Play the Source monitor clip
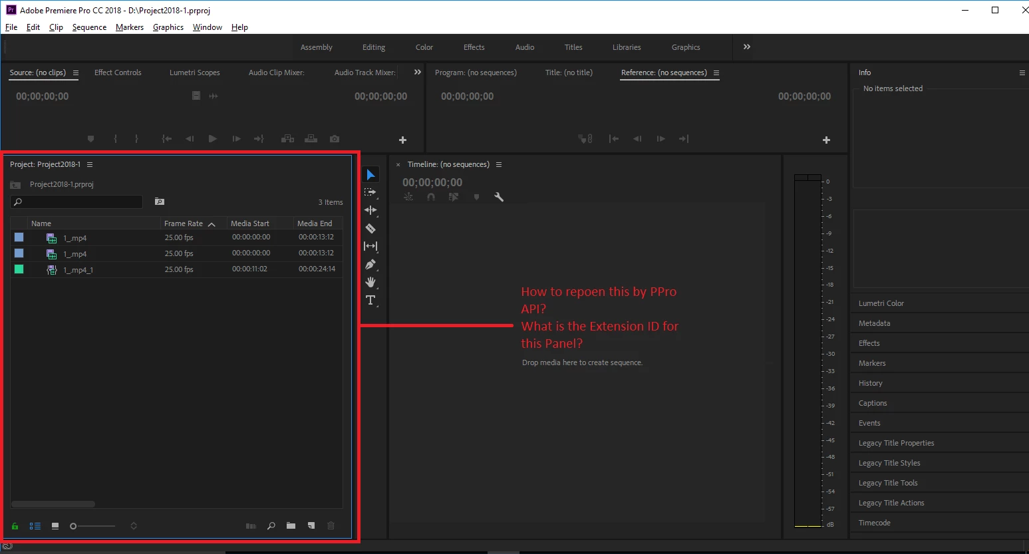The image size is (1029, 554). [213, 139]
